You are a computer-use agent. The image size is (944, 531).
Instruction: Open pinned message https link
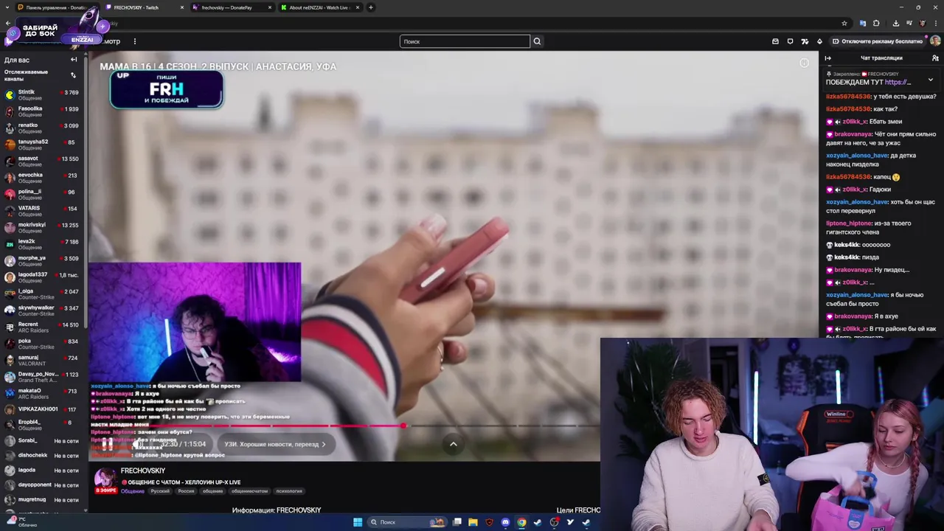click(898, 82)
